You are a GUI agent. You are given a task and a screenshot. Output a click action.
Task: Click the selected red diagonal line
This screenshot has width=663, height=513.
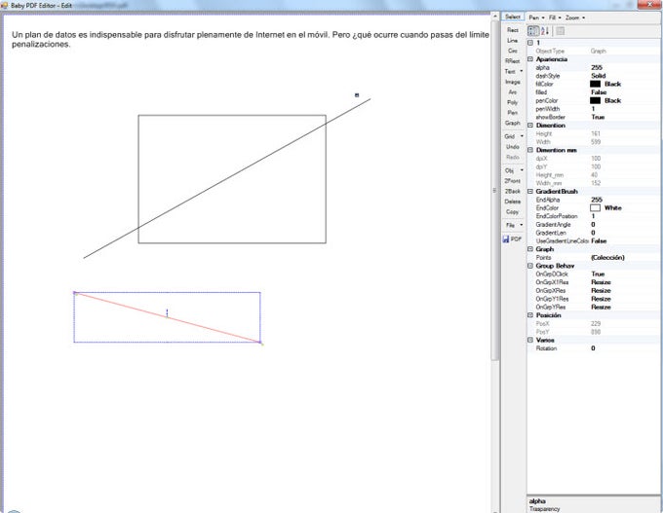coord(167,317)
